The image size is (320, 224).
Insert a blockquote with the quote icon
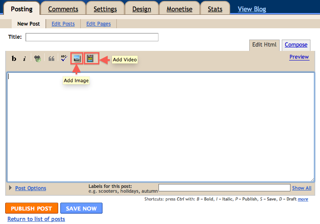click(x=51, y=59)
